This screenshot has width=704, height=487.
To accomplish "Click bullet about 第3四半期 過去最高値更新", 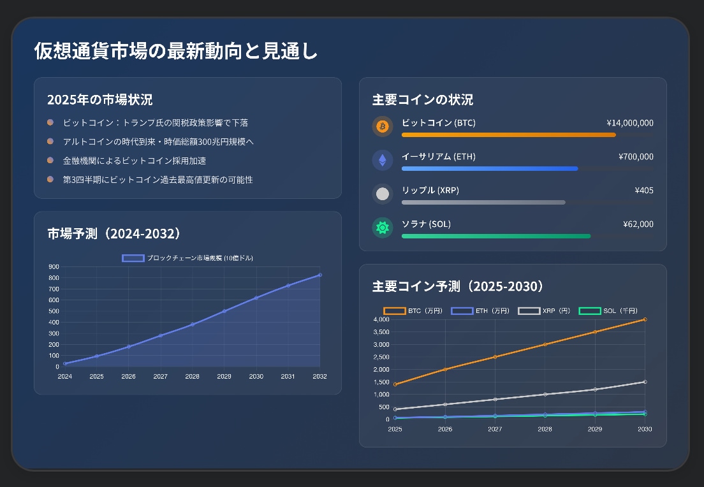I will click(158, 180).
